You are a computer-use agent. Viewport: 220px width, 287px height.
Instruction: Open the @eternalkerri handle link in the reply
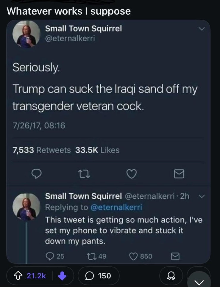[116, 207]
